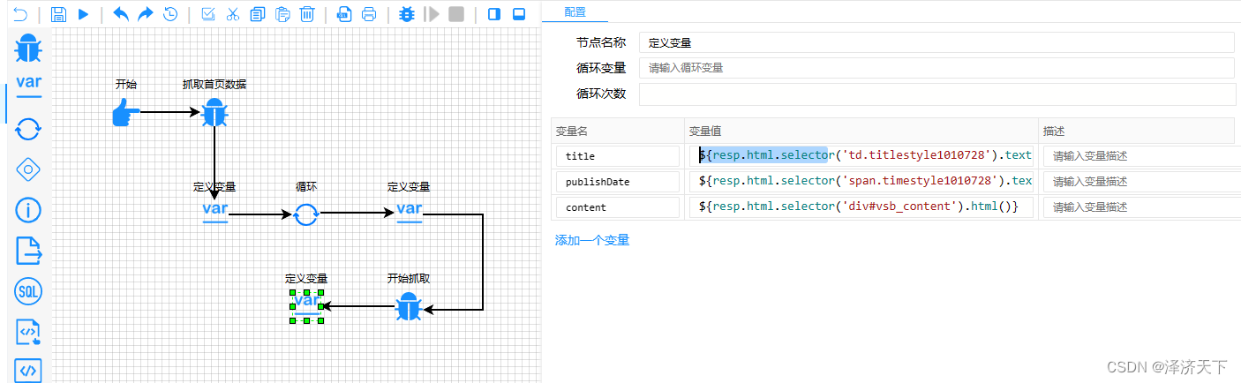Click the description field in publishDate row
Screen dimensions: 1241x383
[1141, 182]
